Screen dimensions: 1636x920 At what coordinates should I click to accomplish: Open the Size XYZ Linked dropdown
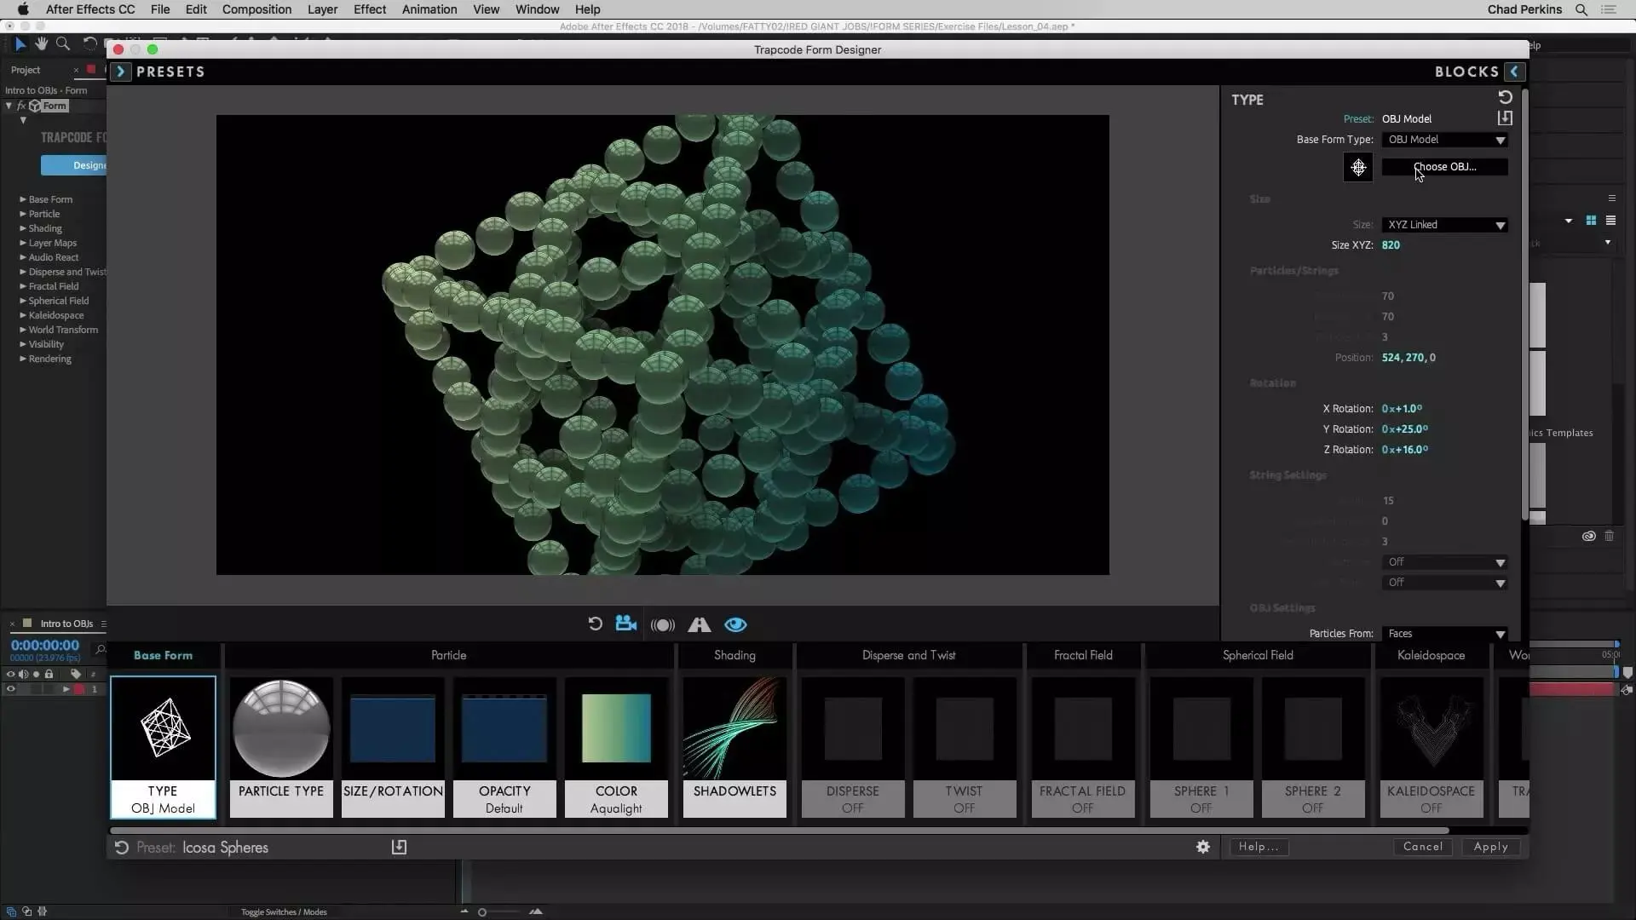click(1444, 225)
